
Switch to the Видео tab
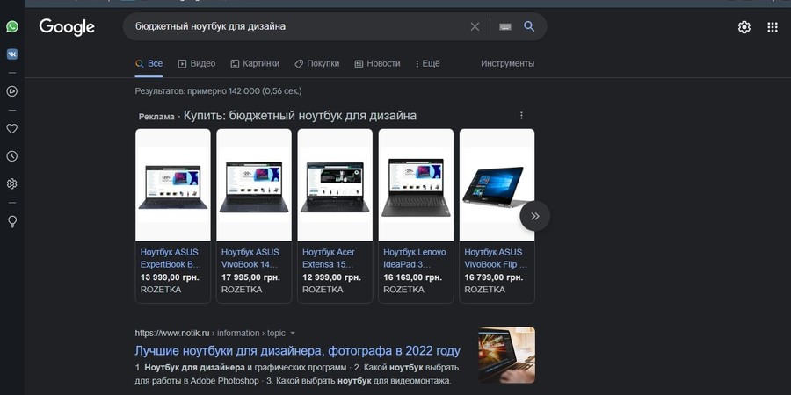(x=197, y=63)
